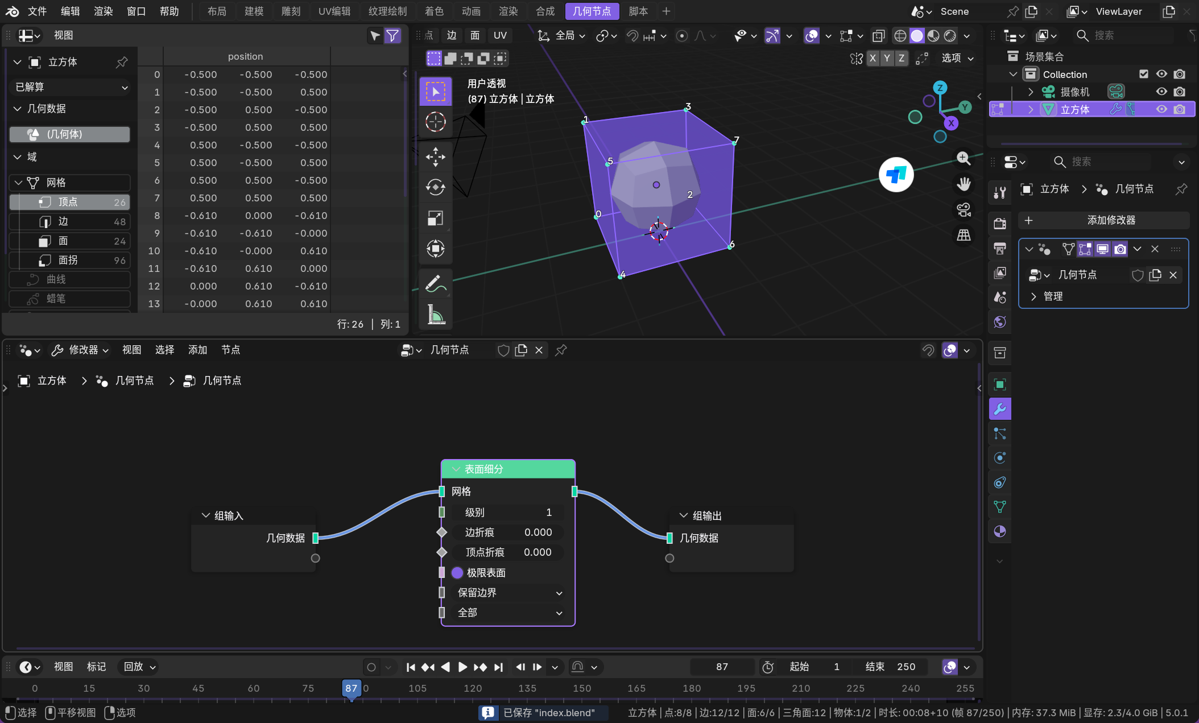Hide the 立方体 object in outliner
Screen dimensions: 1199x723
point(1161,109)
